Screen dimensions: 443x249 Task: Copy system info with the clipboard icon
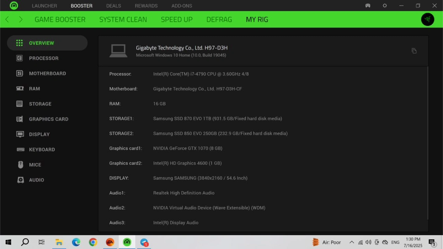414,51
